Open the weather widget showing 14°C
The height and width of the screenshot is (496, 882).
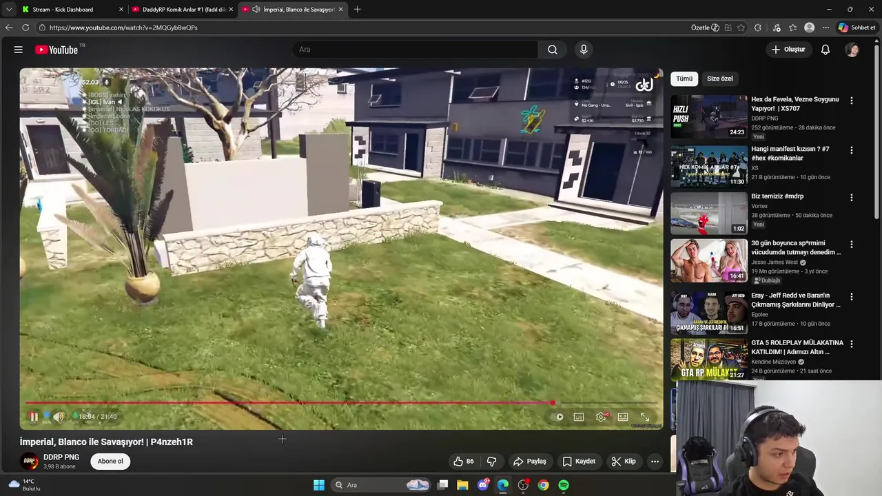24,485
